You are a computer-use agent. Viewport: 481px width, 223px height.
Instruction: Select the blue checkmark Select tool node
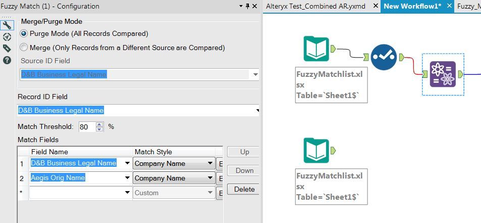(384, 57)
